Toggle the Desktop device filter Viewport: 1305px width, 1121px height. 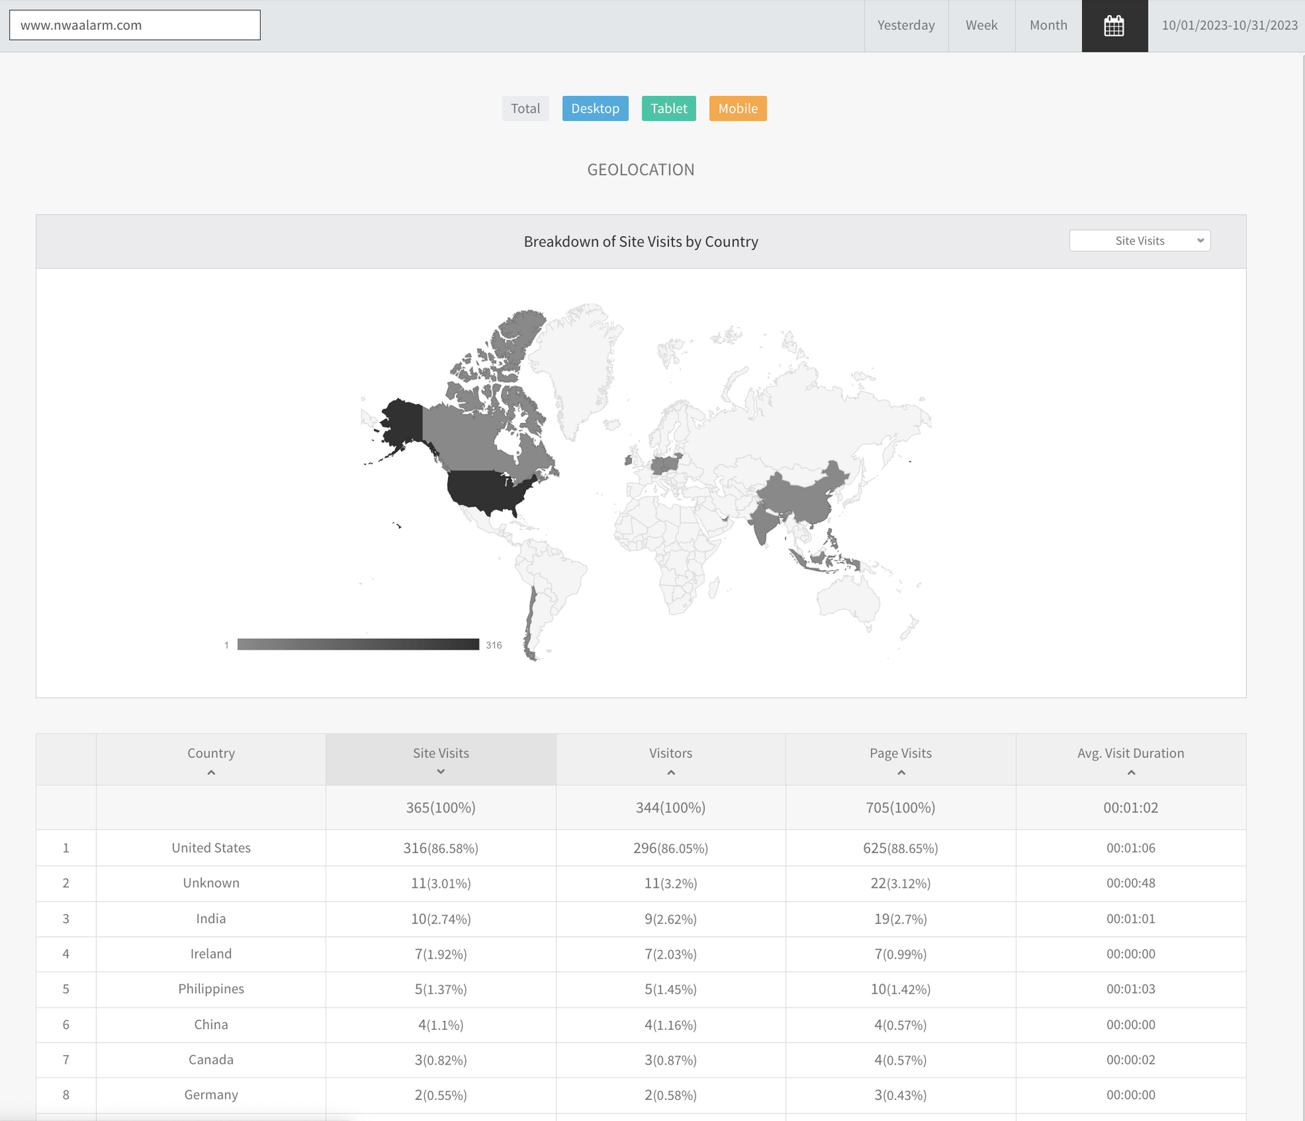click(x=595, y=109)
